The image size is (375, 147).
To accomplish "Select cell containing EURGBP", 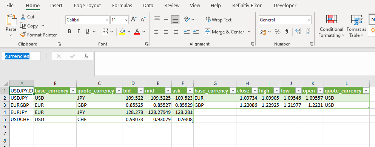I will coord(22,105).
